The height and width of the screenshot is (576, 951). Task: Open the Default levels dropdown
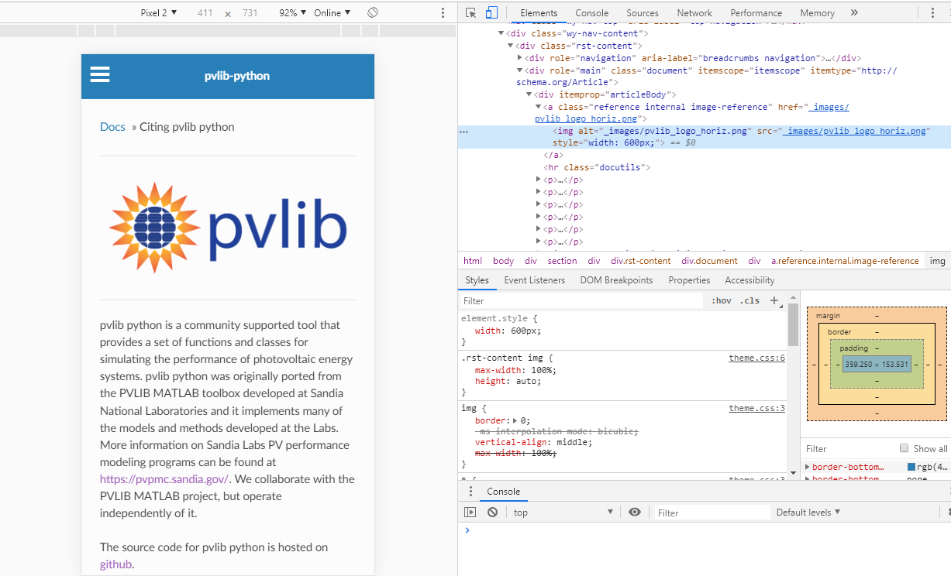click(x=808, y=512)
